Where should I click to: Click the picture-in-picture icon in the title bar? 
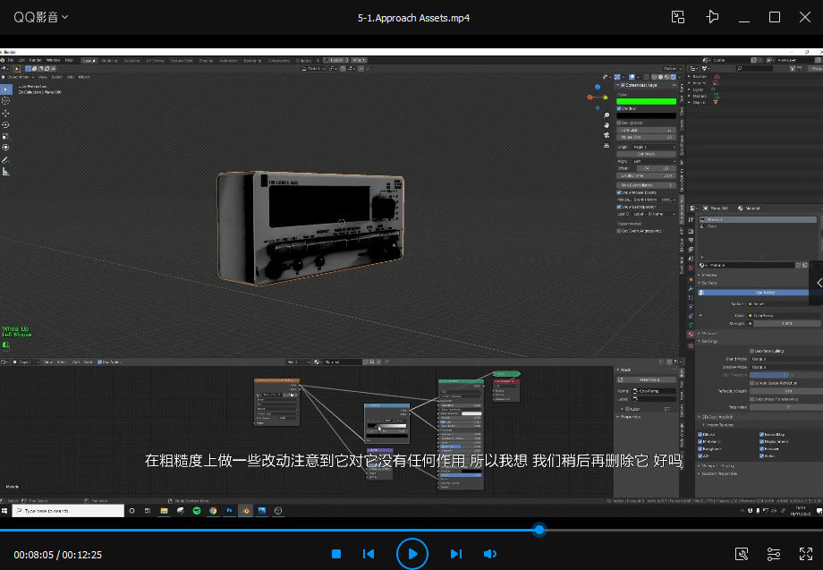pyautogui.click(x=677, y=16)
